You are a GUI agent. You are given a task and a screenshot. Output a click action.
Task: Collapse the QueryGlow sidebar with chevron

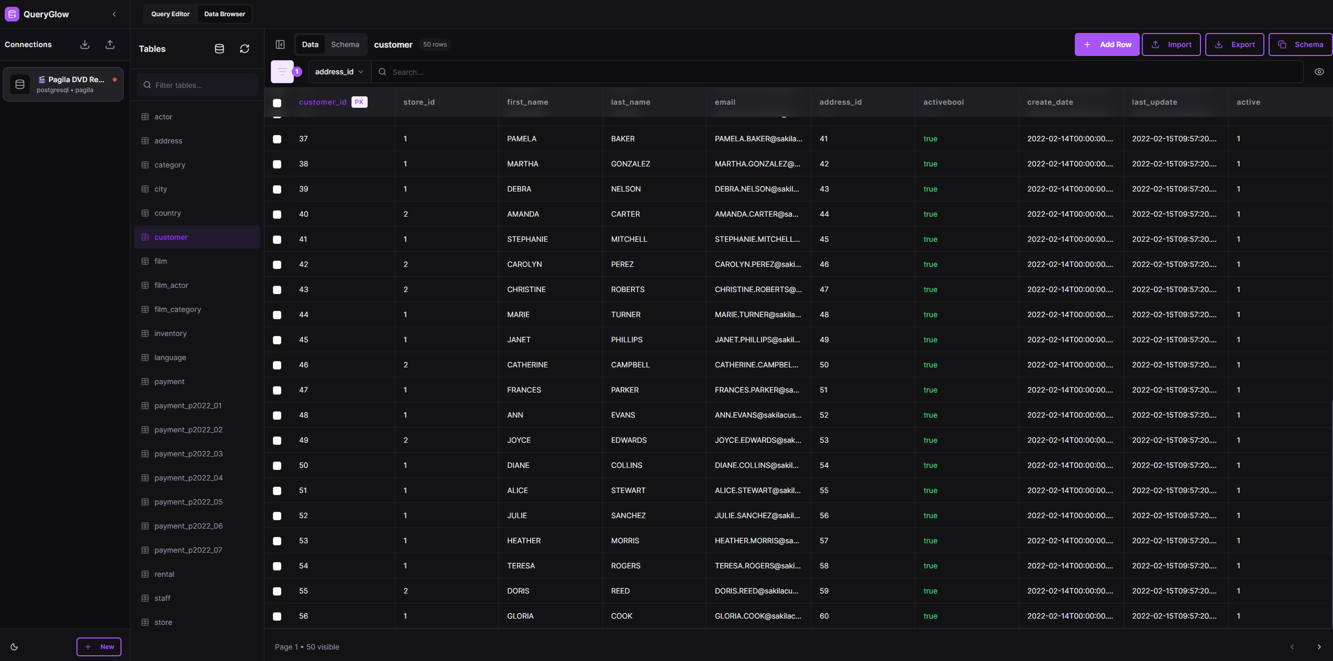point(114,14)
